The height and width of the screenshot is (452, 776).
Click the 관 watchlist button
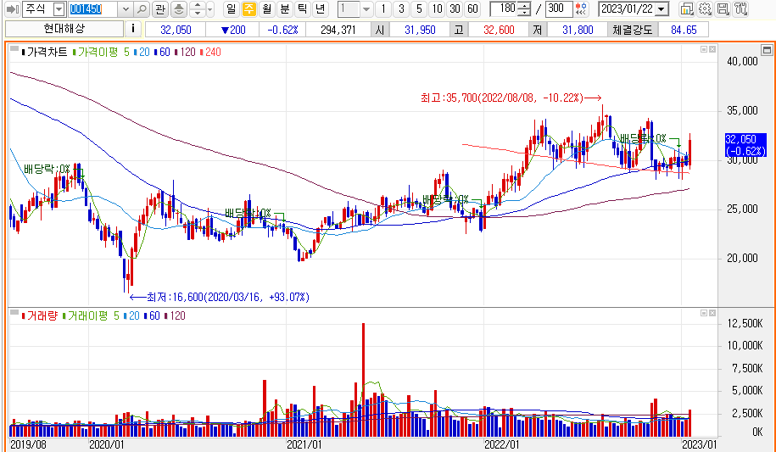[x=159, y=9]
